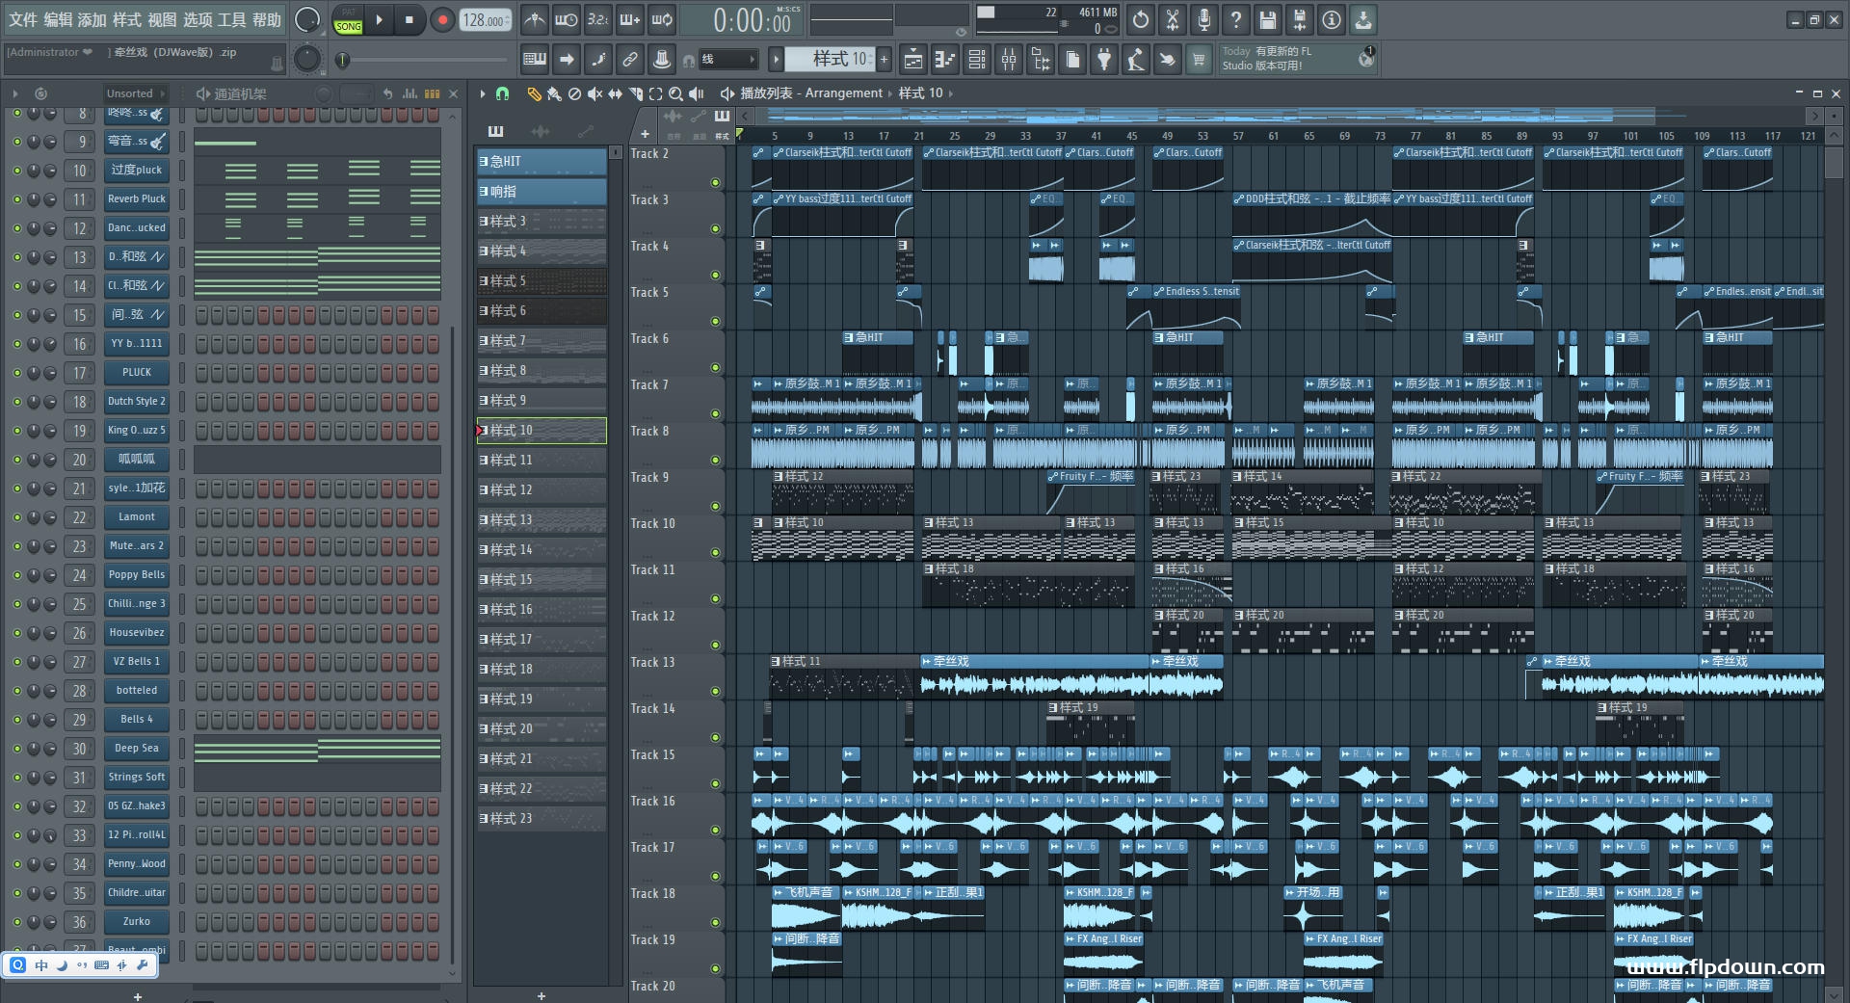This screenshot has height=1003, width=1850.
Task: Click the recording microphone icon in the toolbar
Action: pos(1203,19)
